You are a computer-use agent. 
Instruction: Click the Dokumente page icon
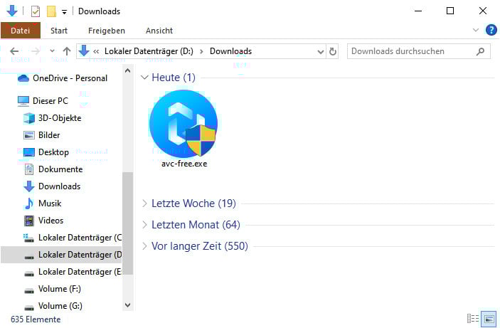pyautogui.click(x=29, y=169)
